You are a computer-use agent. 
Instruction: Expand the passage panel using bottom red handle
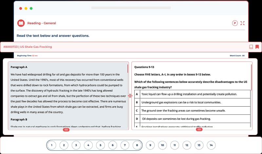point(66,130)
